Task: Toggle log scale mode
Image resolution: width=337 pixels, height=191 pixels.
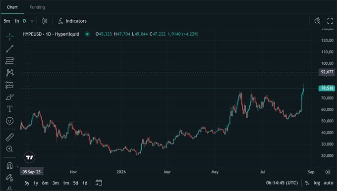Action: 317,183
